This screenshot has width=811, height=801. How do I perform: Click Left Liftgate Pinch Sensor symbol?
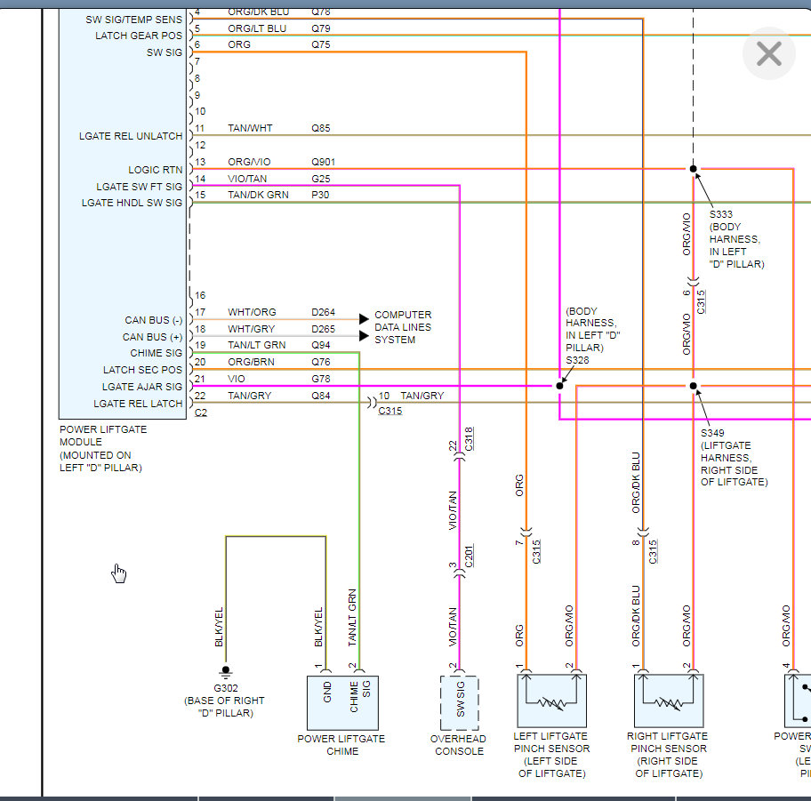552,701
